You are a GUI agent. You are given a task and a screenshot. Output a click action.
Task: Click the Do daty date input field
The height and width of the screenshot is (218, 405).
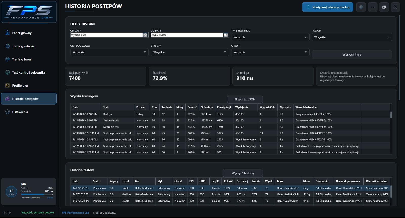187,35
